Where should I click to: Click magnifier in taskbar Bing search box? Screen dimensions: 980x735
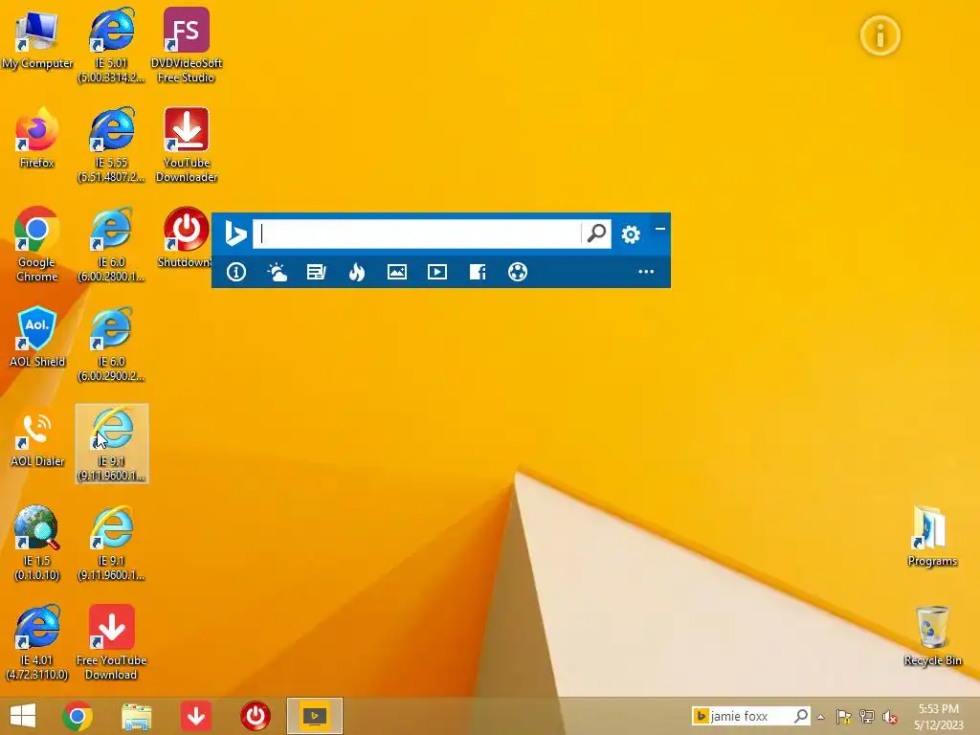801,716
